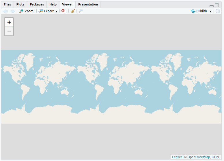Select the Viewer tab
The width and height of the screenshot is (224, 161).
68,4
